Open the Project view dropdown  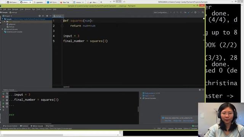click(x=7, y=16)
